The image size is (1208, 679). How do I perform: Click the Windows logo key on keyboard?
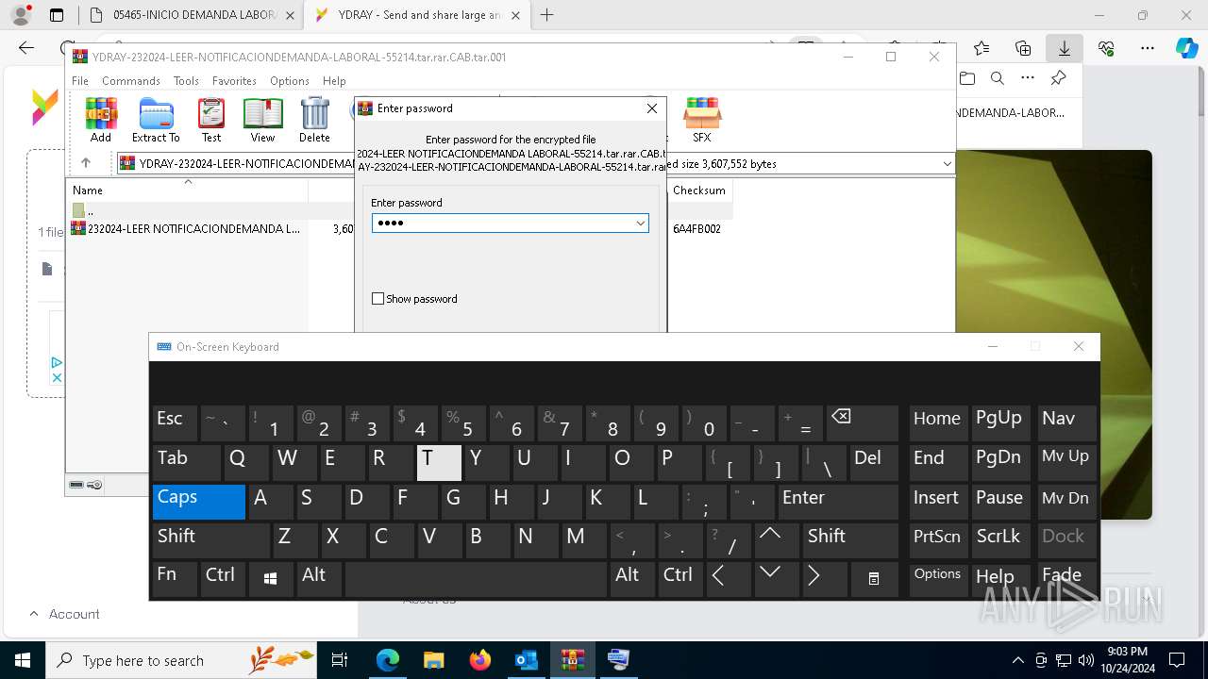271,579
